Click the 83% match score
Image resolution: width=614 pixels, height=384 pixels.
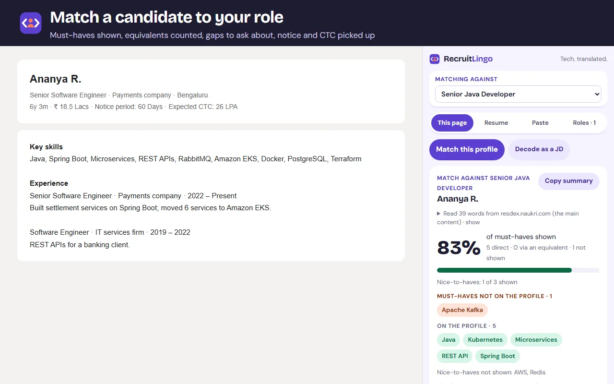(459, 248)
